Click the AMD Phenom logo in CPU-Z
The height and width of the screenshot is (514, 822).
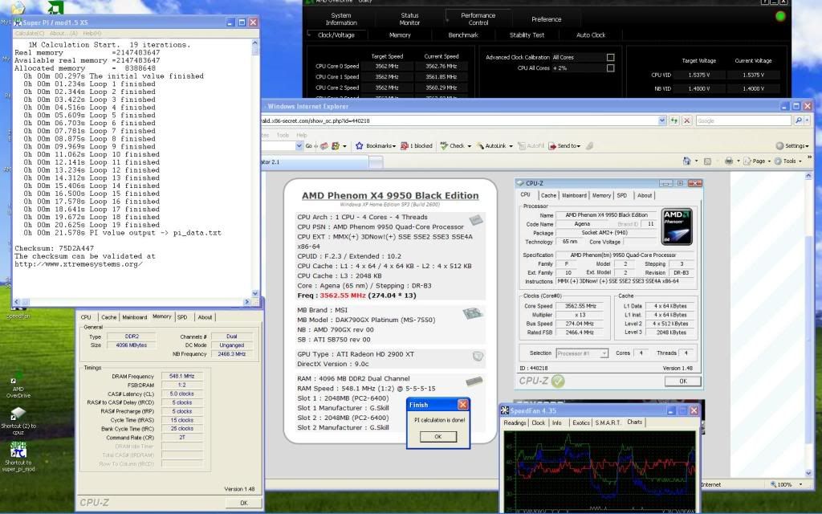click(677, 226)
